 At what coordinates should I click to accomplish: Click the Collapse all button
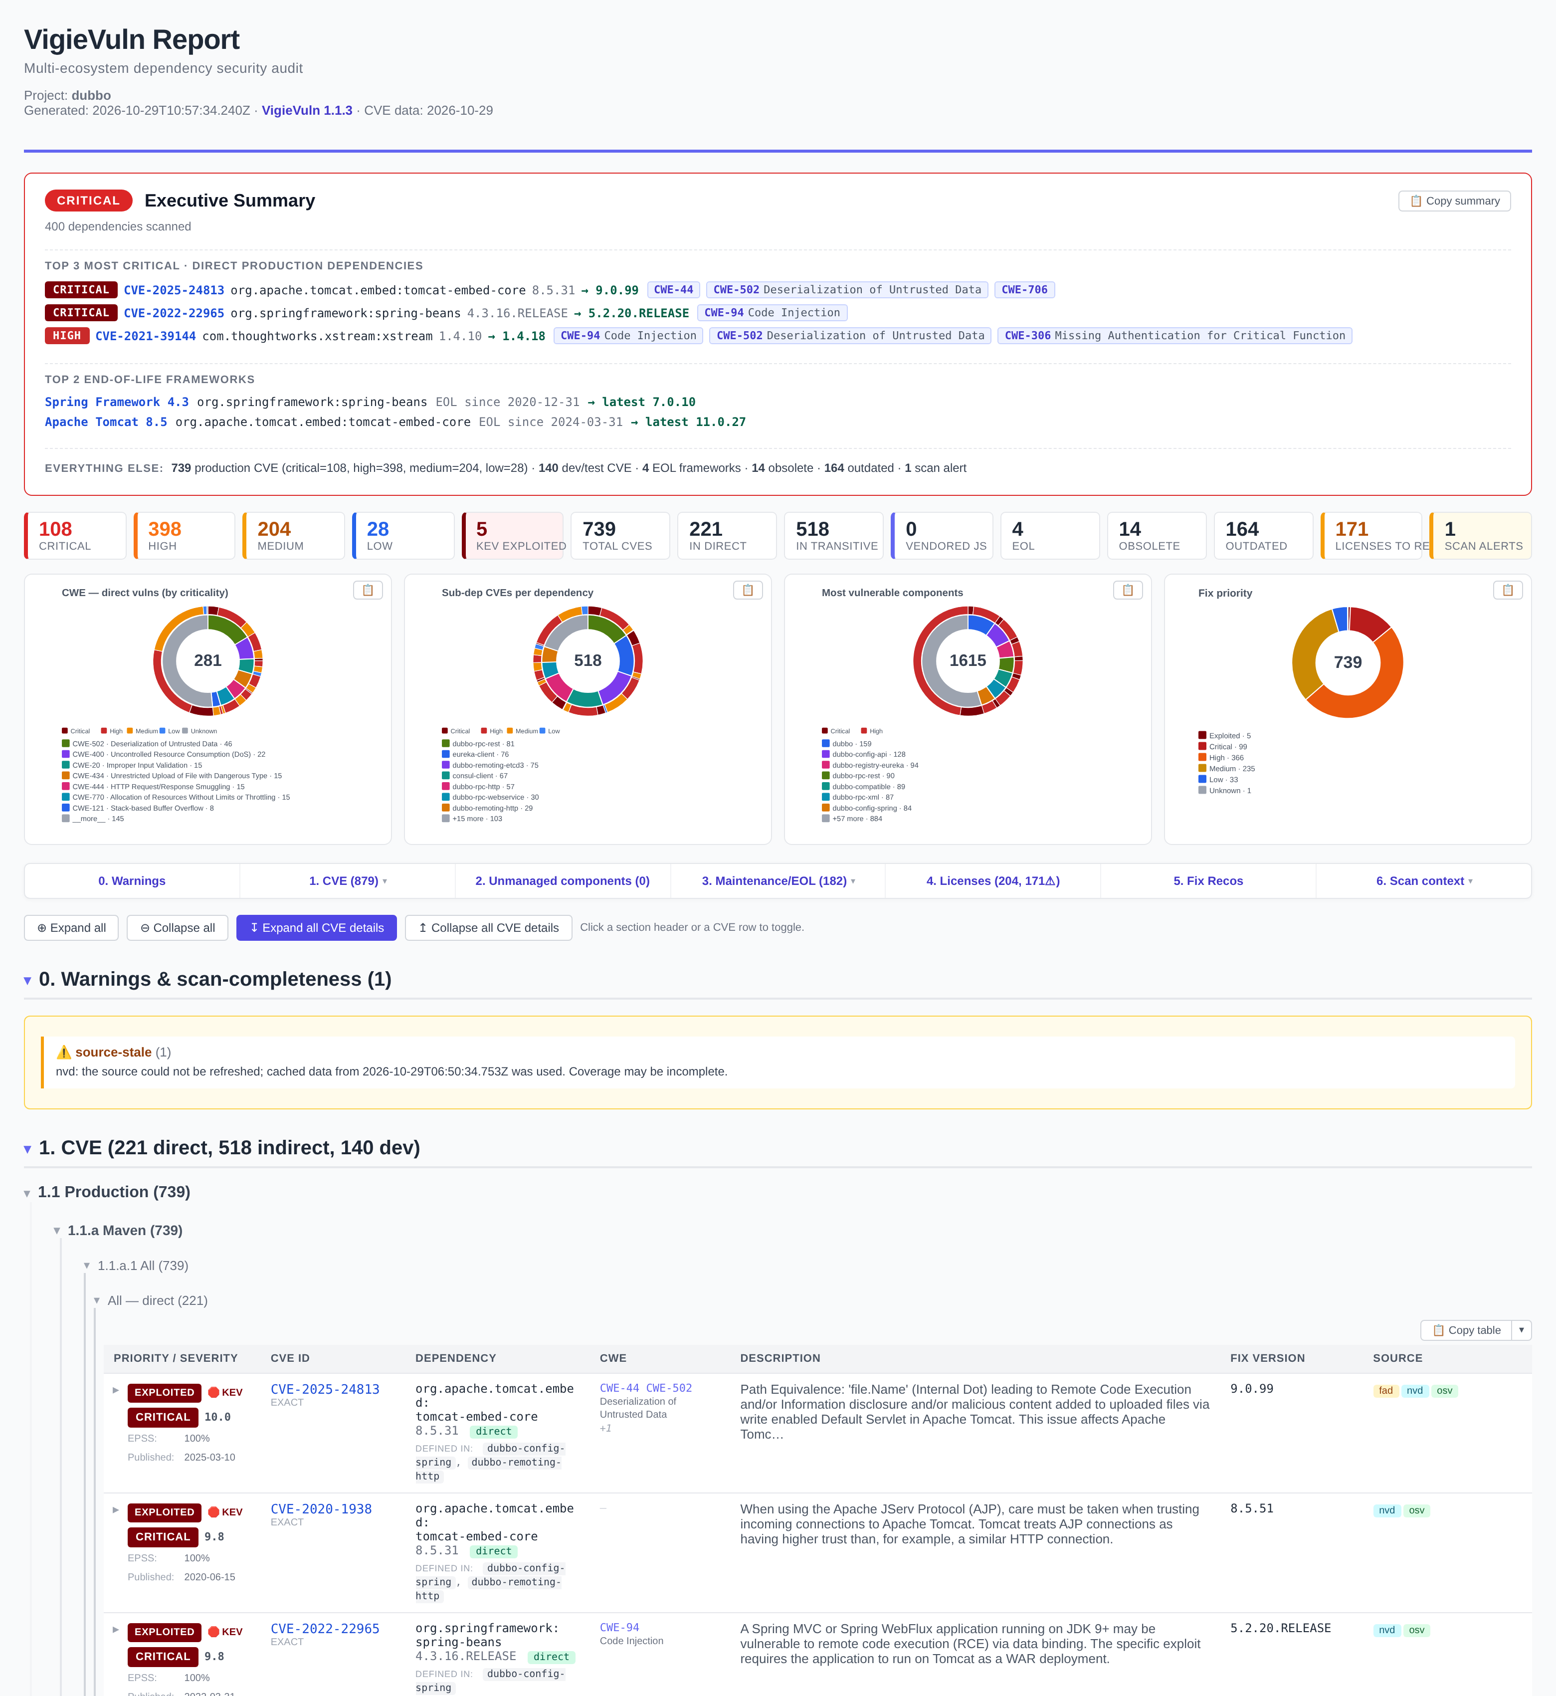coord(178,928)
